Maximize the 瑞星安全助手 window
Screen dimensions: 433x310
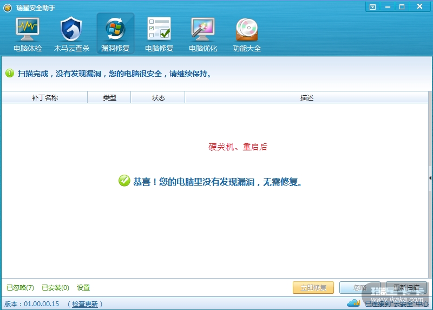(402, 7)
